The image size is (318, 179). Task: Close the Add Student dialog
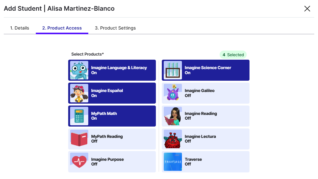tap(307, 9)
